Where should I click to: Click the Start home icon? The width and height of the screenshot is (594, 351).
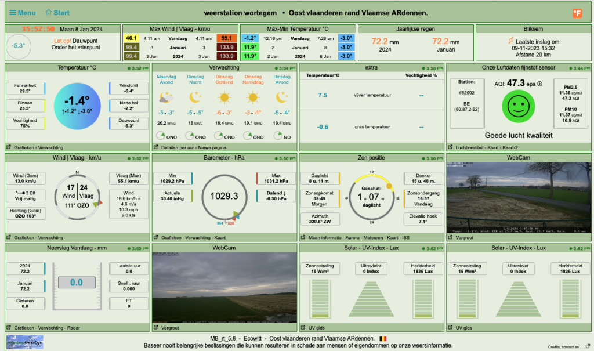[x=49, y=12]
